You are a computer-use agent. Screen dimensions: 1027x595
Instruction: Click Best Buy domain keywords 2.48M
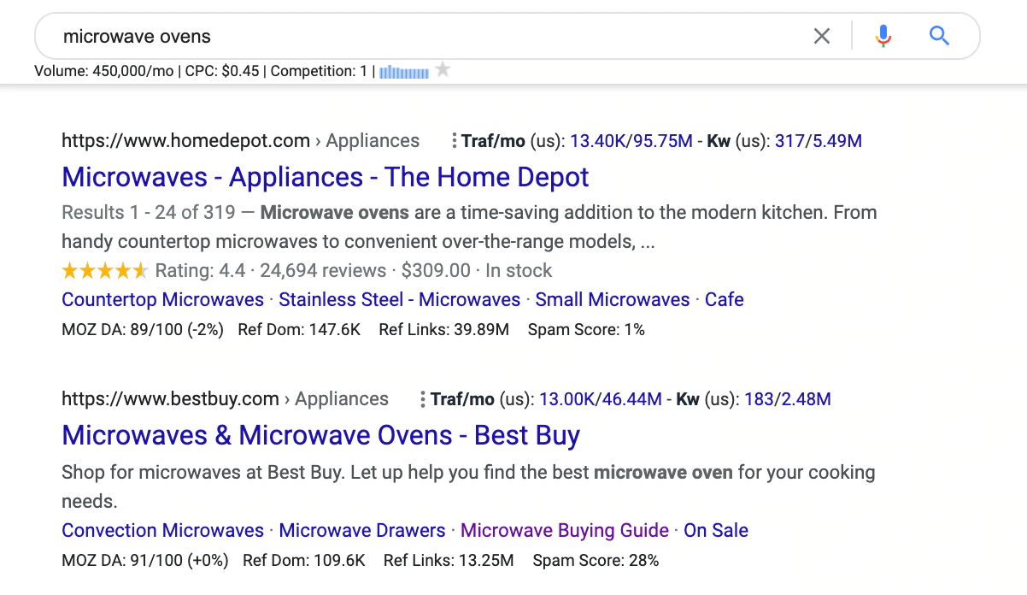806,399
